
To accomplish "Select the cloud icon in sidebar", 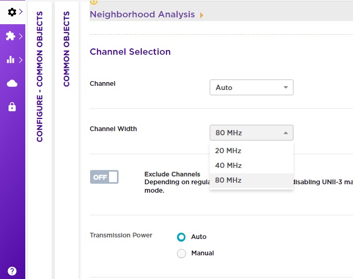I will pos(12,84).
